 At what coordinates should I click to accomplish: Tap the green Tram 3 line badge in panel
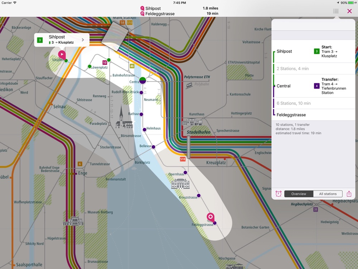pos(317,51)
